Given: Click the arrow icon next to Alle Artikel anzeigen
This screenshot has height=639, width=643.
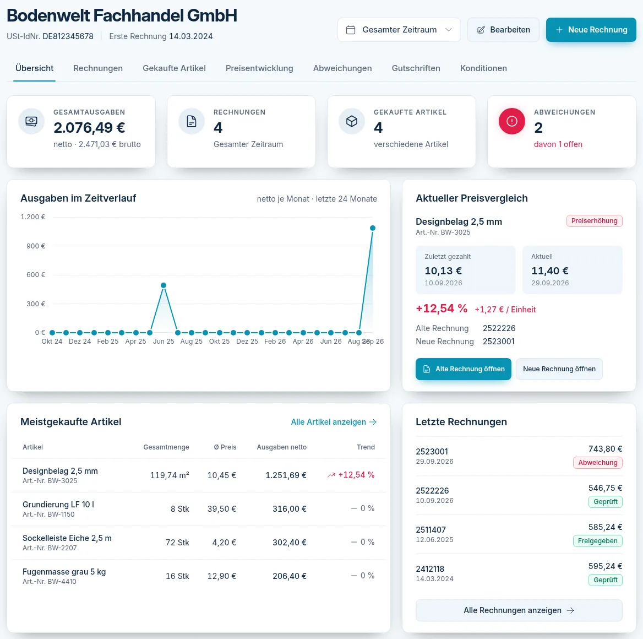Looking at the screenshot, I should click(373, 422).
